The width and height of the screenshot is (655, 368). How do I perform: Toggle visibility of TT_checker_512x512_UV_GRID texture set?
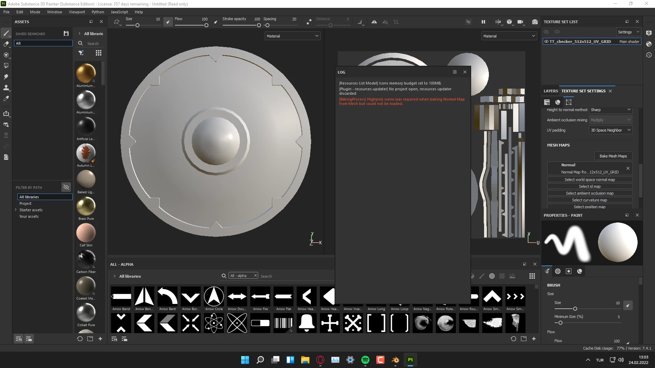(546, 42)
